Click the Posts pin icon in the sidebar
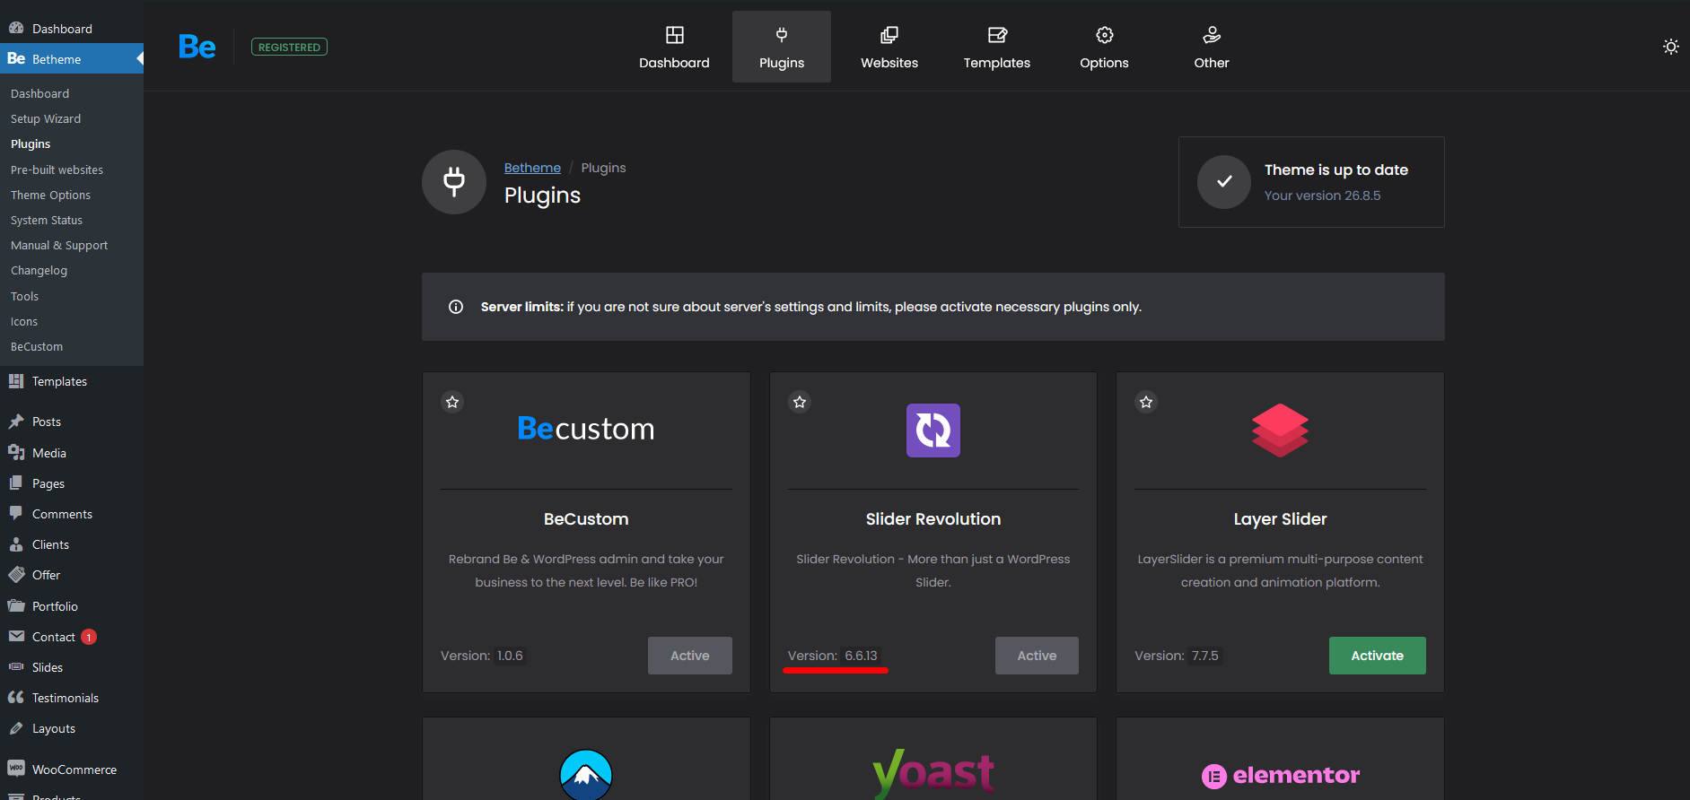1690x800 pixels. click(16, 422)
